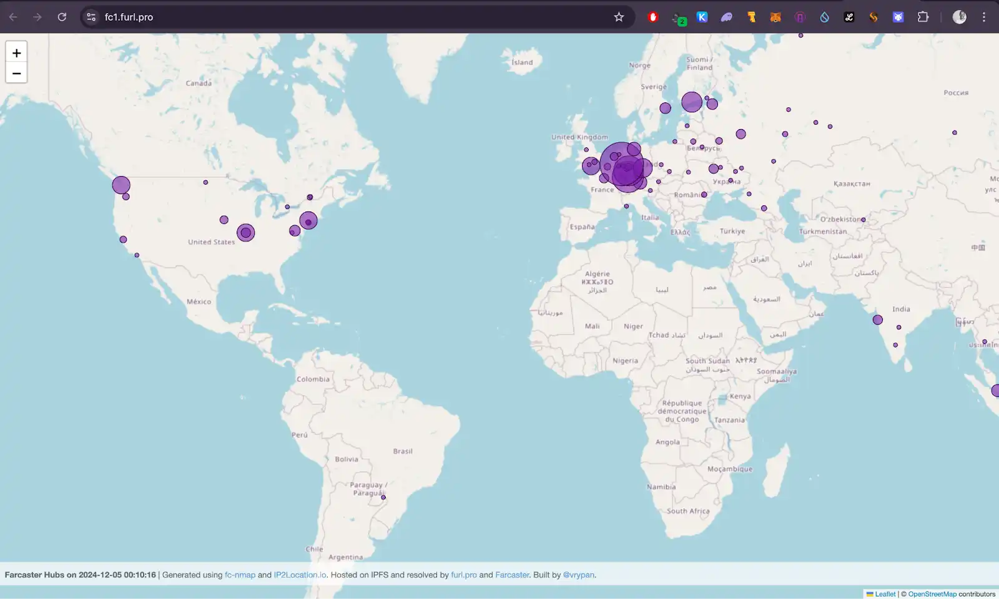This screenshot has width=999, height=599.
Task: Click the OpenStreetMap attribution link
Action: coord(932,594)
